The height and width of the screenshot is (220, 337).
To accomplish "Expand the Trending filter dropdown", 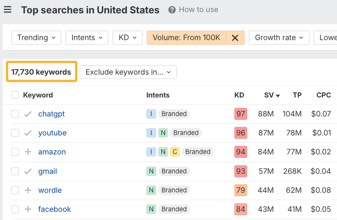I will pos(36,38).
